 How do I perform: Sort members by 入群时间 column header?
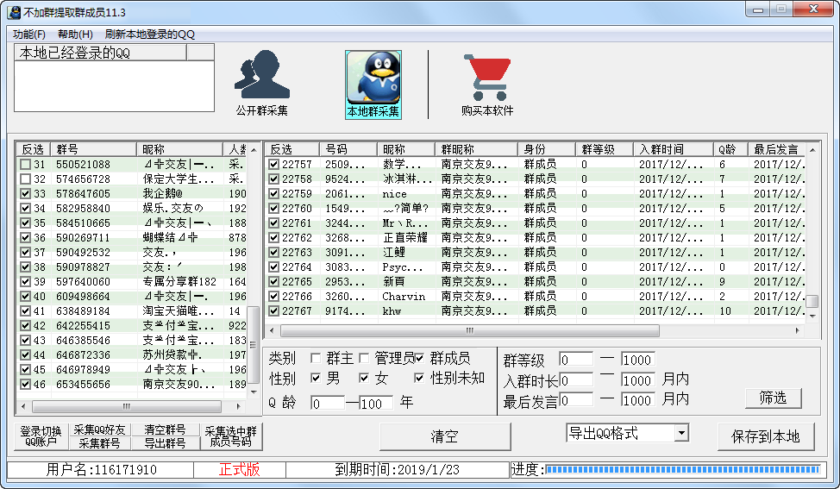674,149
